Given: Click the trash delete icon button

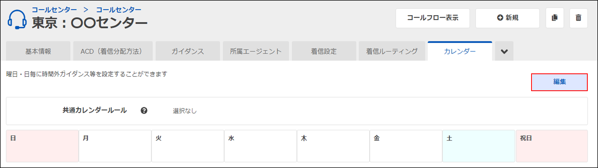Looking at the screenshot, I should coord(578,18).
